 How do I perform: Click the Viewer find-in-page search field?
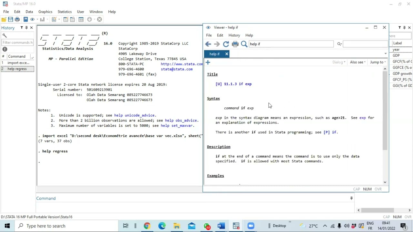[x=365, y=44]
